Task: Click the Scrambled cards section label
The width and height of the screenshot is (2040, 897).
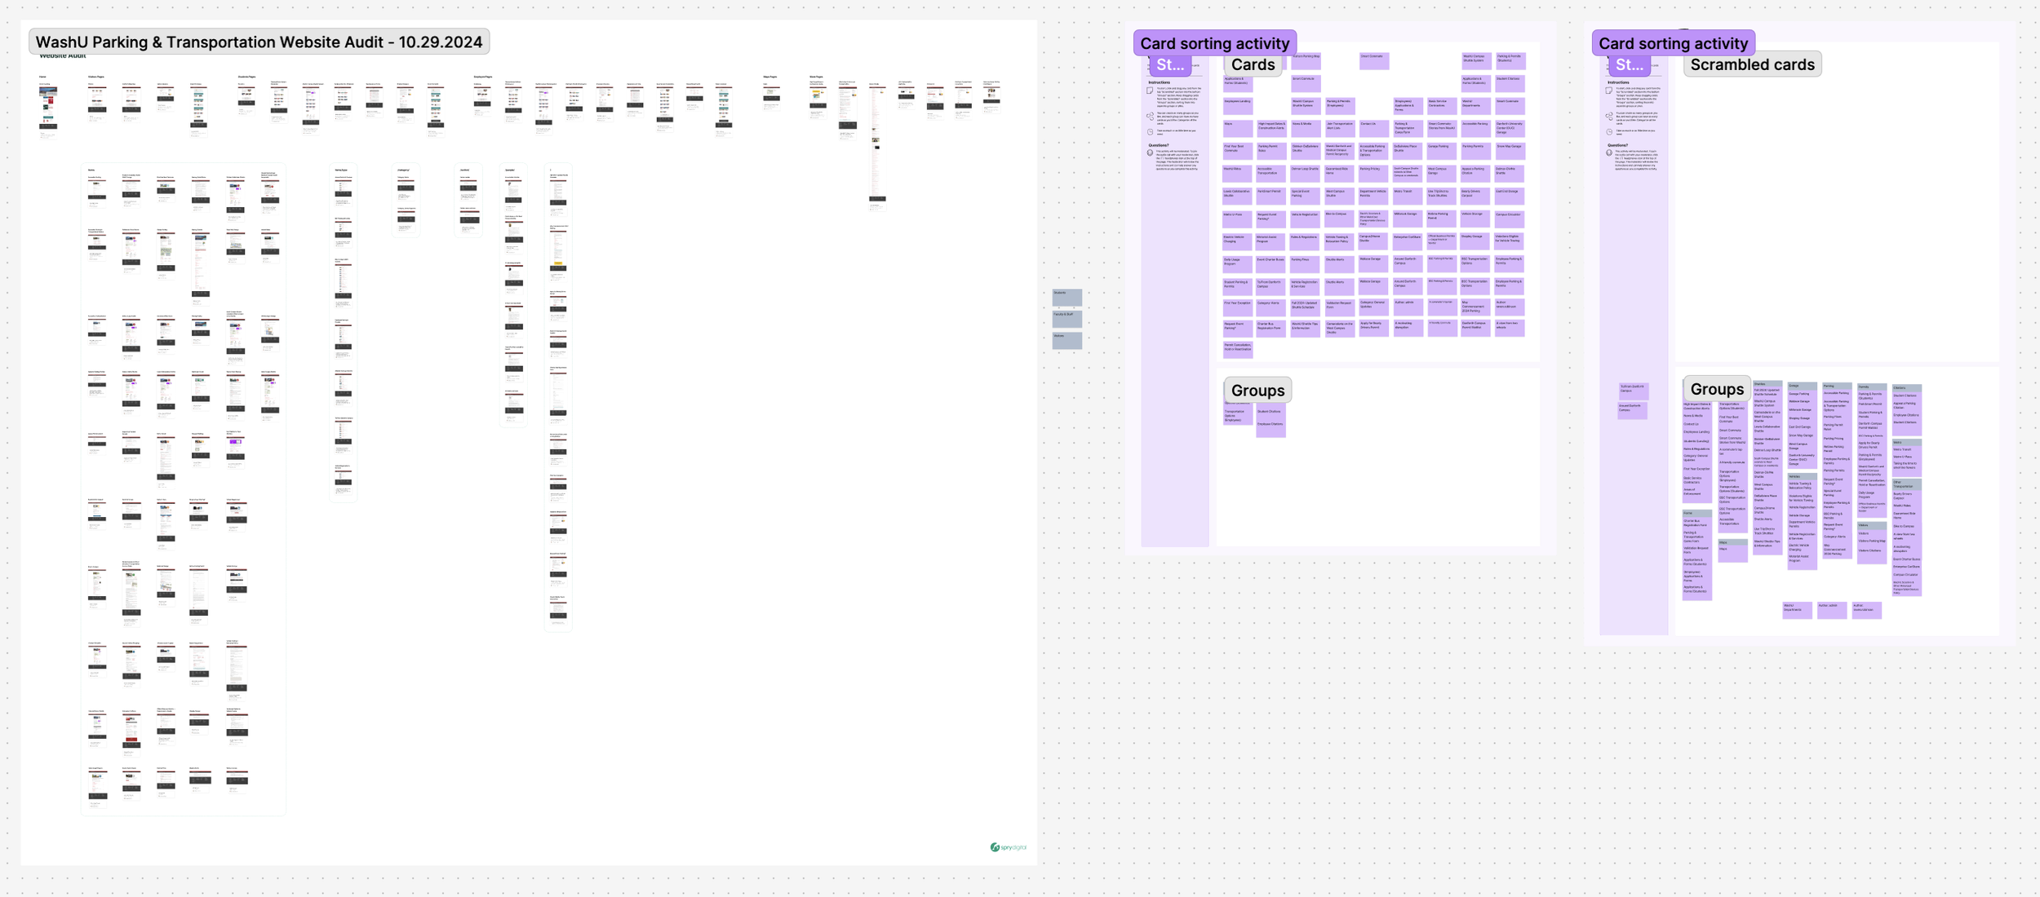Action: (1751, 65)
